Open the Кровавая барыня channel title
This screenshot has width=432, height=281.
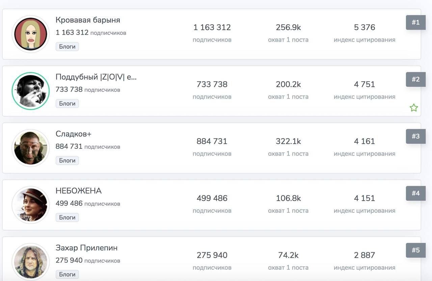pos(88,20)
